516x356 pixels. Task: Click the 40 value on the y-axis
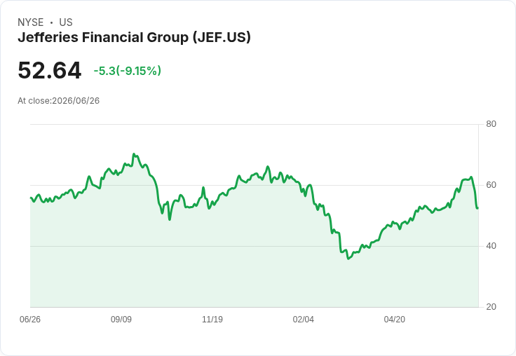tap(491, 246)
